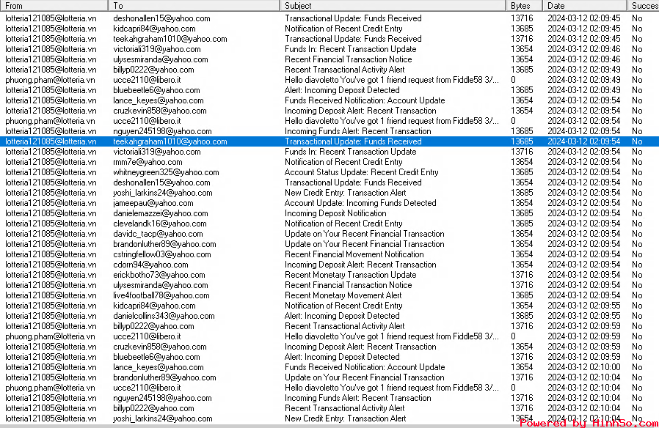
Task: Click whitneygreen325@yahoo.com in the To column
Action: (x=166, y=172)
